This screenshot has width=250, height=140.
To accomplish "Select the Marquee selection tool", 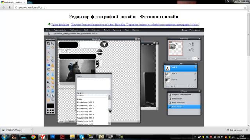I will tap(48, 47).
